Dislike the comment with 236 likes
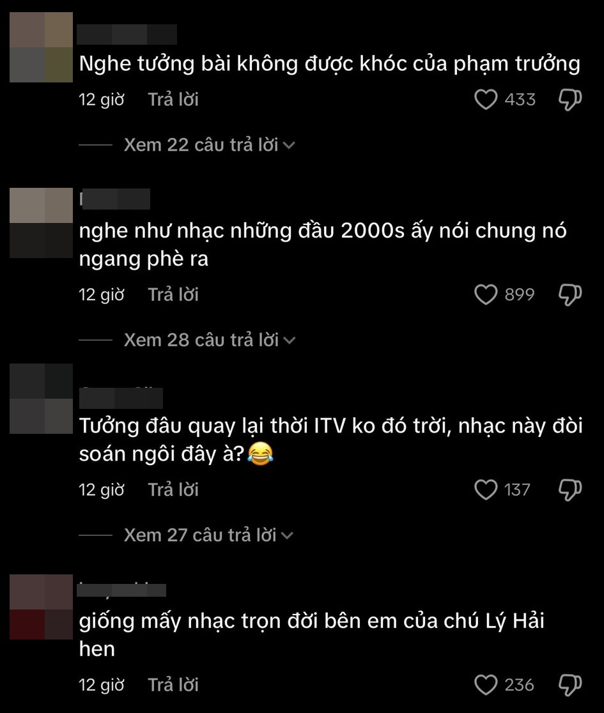604x713 pixels. tap(570, 685)
